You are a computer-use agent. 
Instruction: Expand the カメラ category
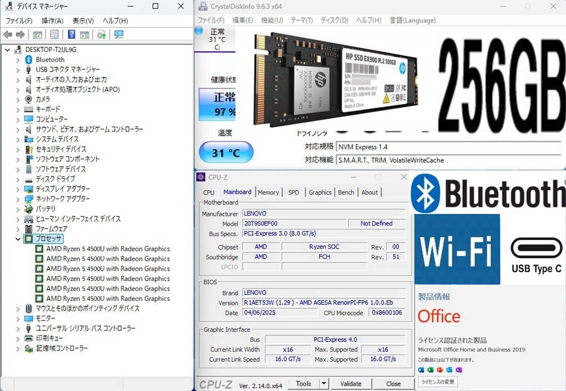tap(18, 100)
